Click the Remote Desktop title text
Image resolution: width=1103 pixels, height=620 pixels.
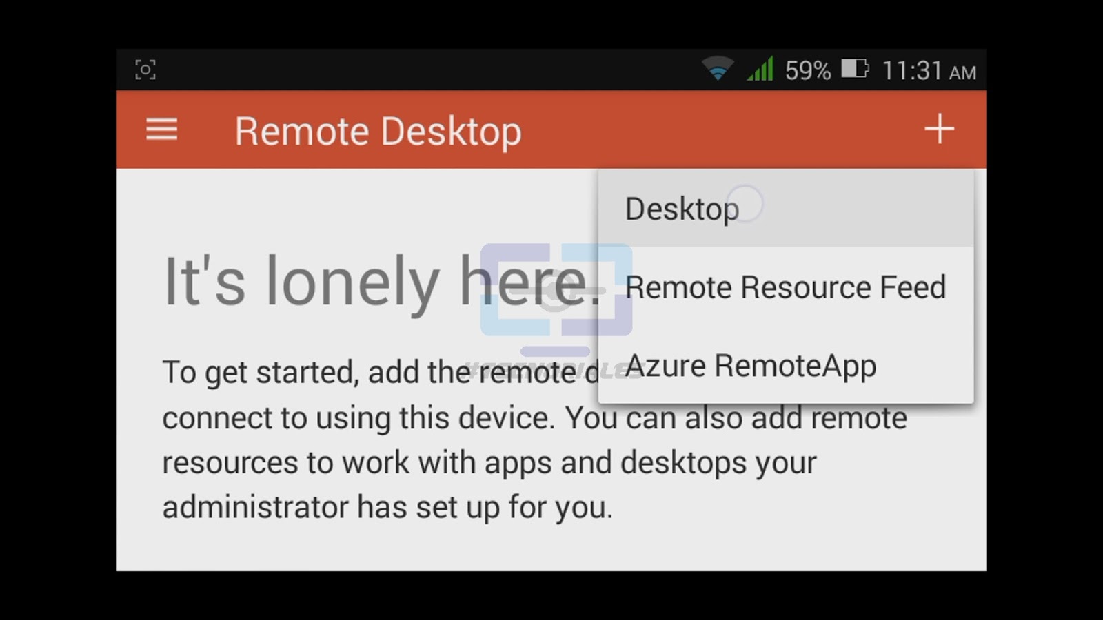click(x=378, y=131)
